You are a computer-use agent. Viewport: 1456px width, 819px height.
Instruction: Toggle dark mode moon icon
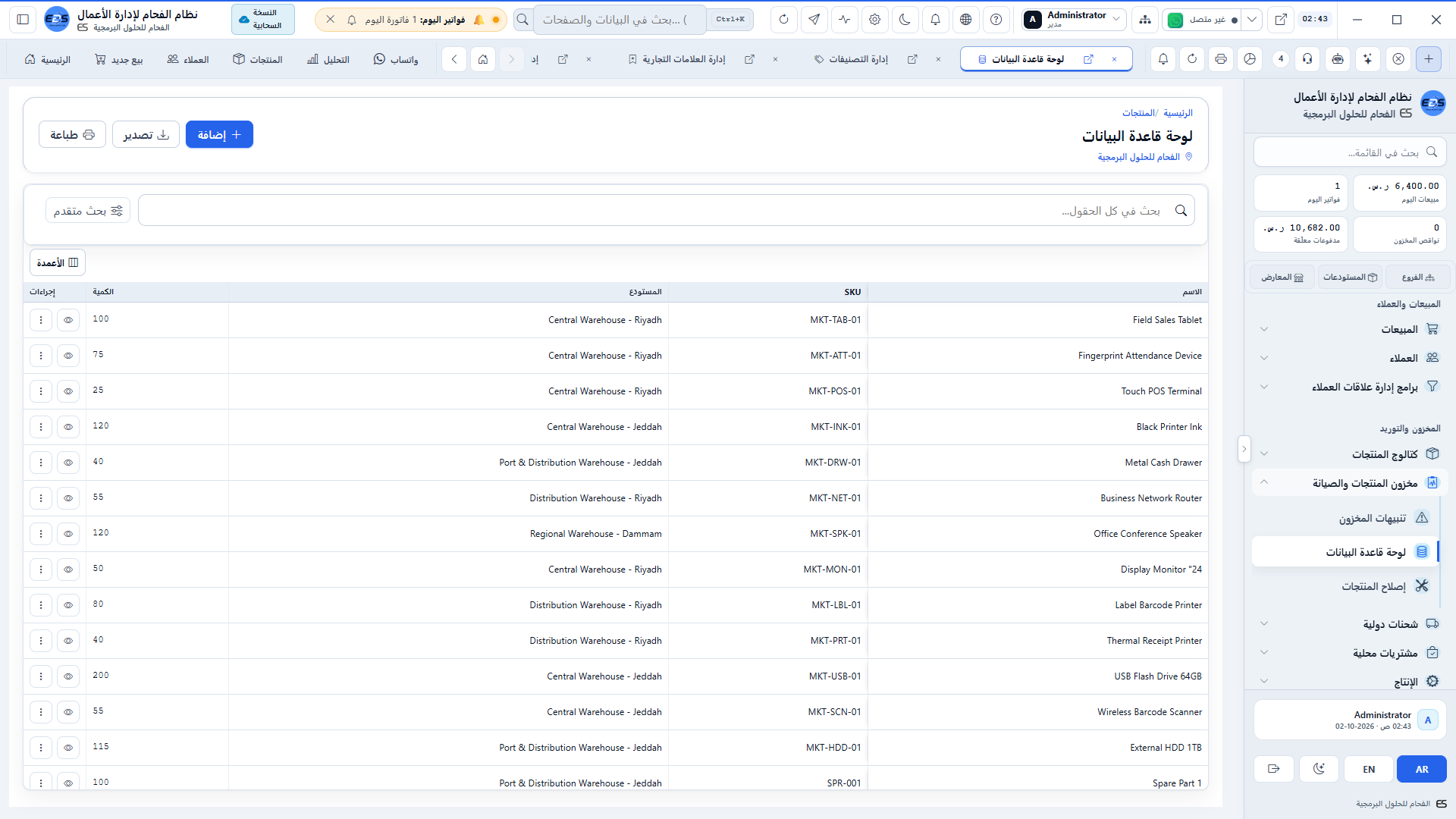[905, 20]
